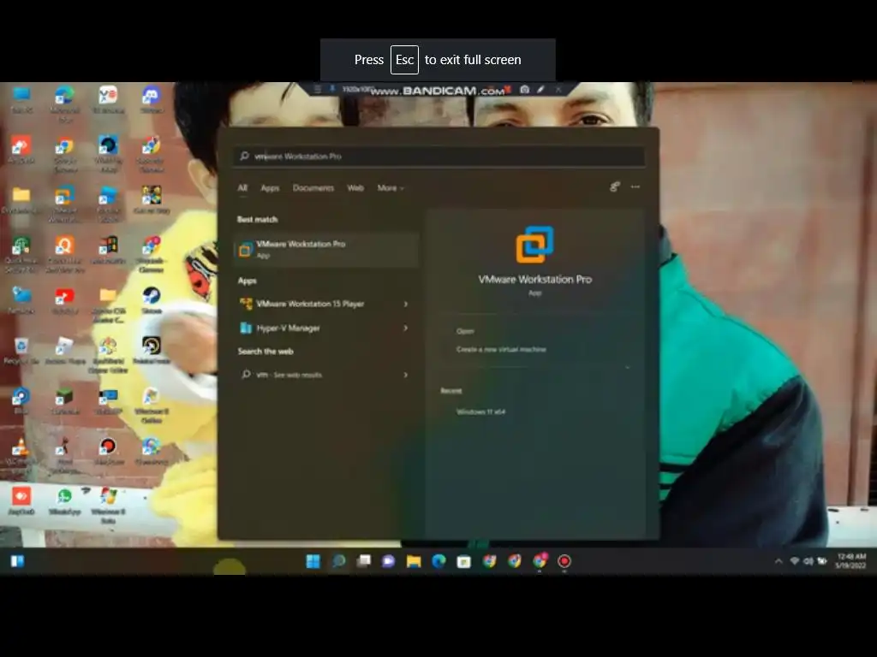Click Create a new virtual machine
This screenshot has height=657, width=877.
(x=501, y=349)
